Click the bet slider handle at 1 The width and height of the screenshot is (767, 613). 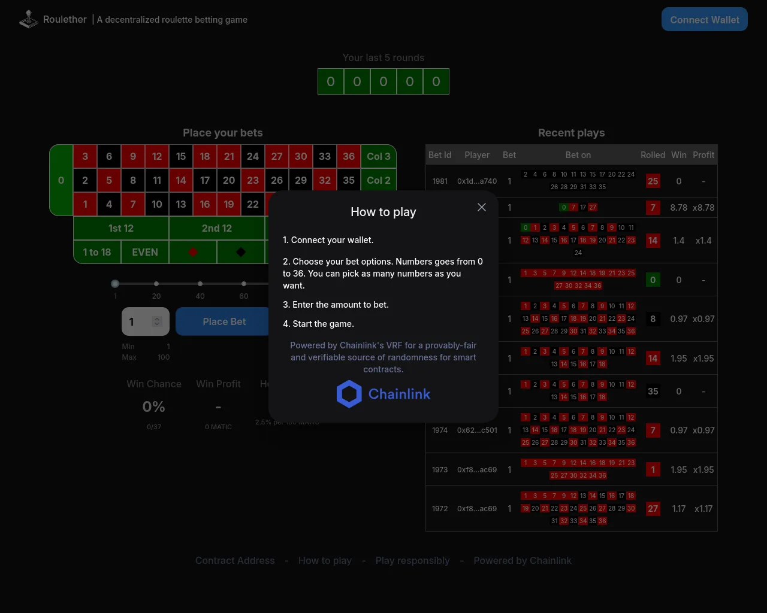(x=115, y=284)
